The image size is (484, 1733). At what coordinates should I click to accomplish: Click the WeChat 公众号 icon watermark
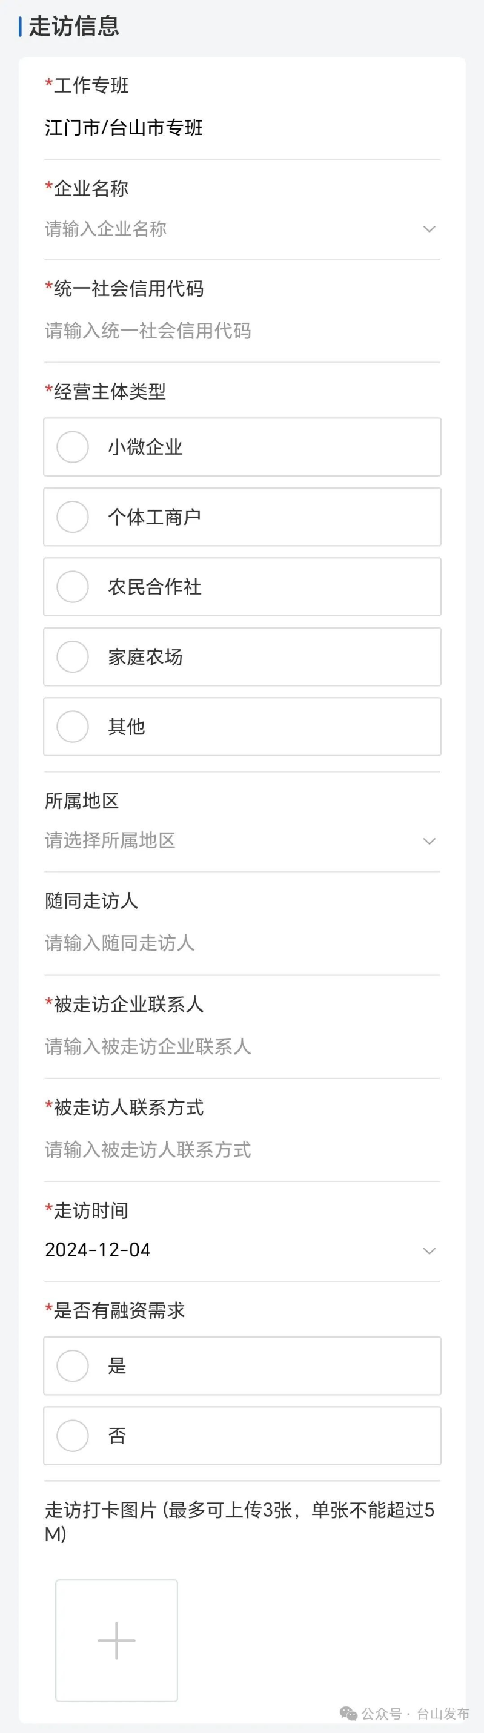pos(349,1714)
